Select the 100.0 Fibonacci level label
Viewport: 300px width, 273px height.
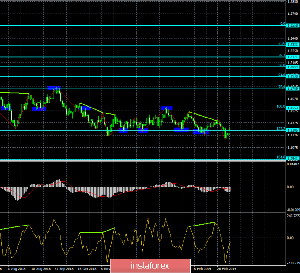point(281,106)
